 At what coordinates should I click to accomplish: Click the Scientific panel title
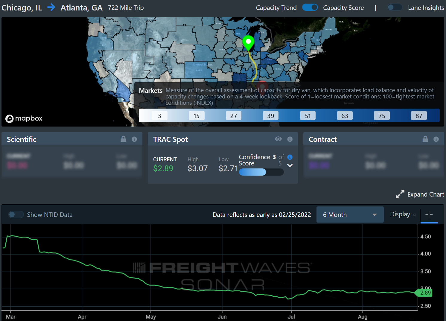22,139
